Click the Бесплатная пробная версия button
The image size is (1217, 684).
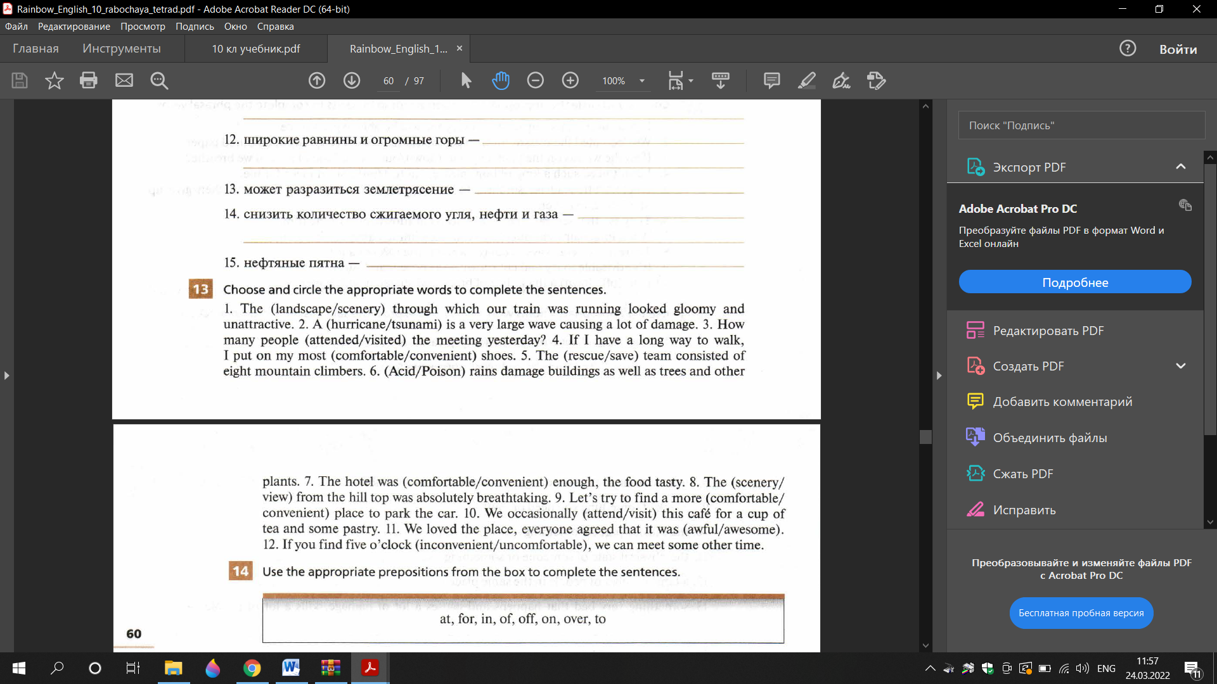click(1081, 612)
